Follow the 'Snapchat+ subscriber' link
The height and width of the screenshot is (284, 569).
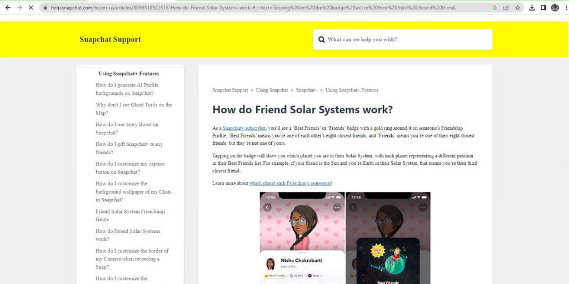[244, 128]
